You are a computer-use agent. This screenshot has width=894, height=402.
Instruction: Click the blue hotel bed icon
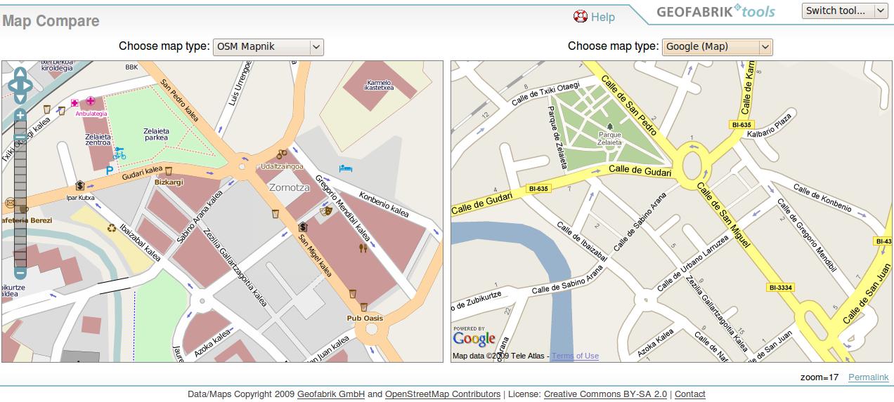(x=345, y=168)
